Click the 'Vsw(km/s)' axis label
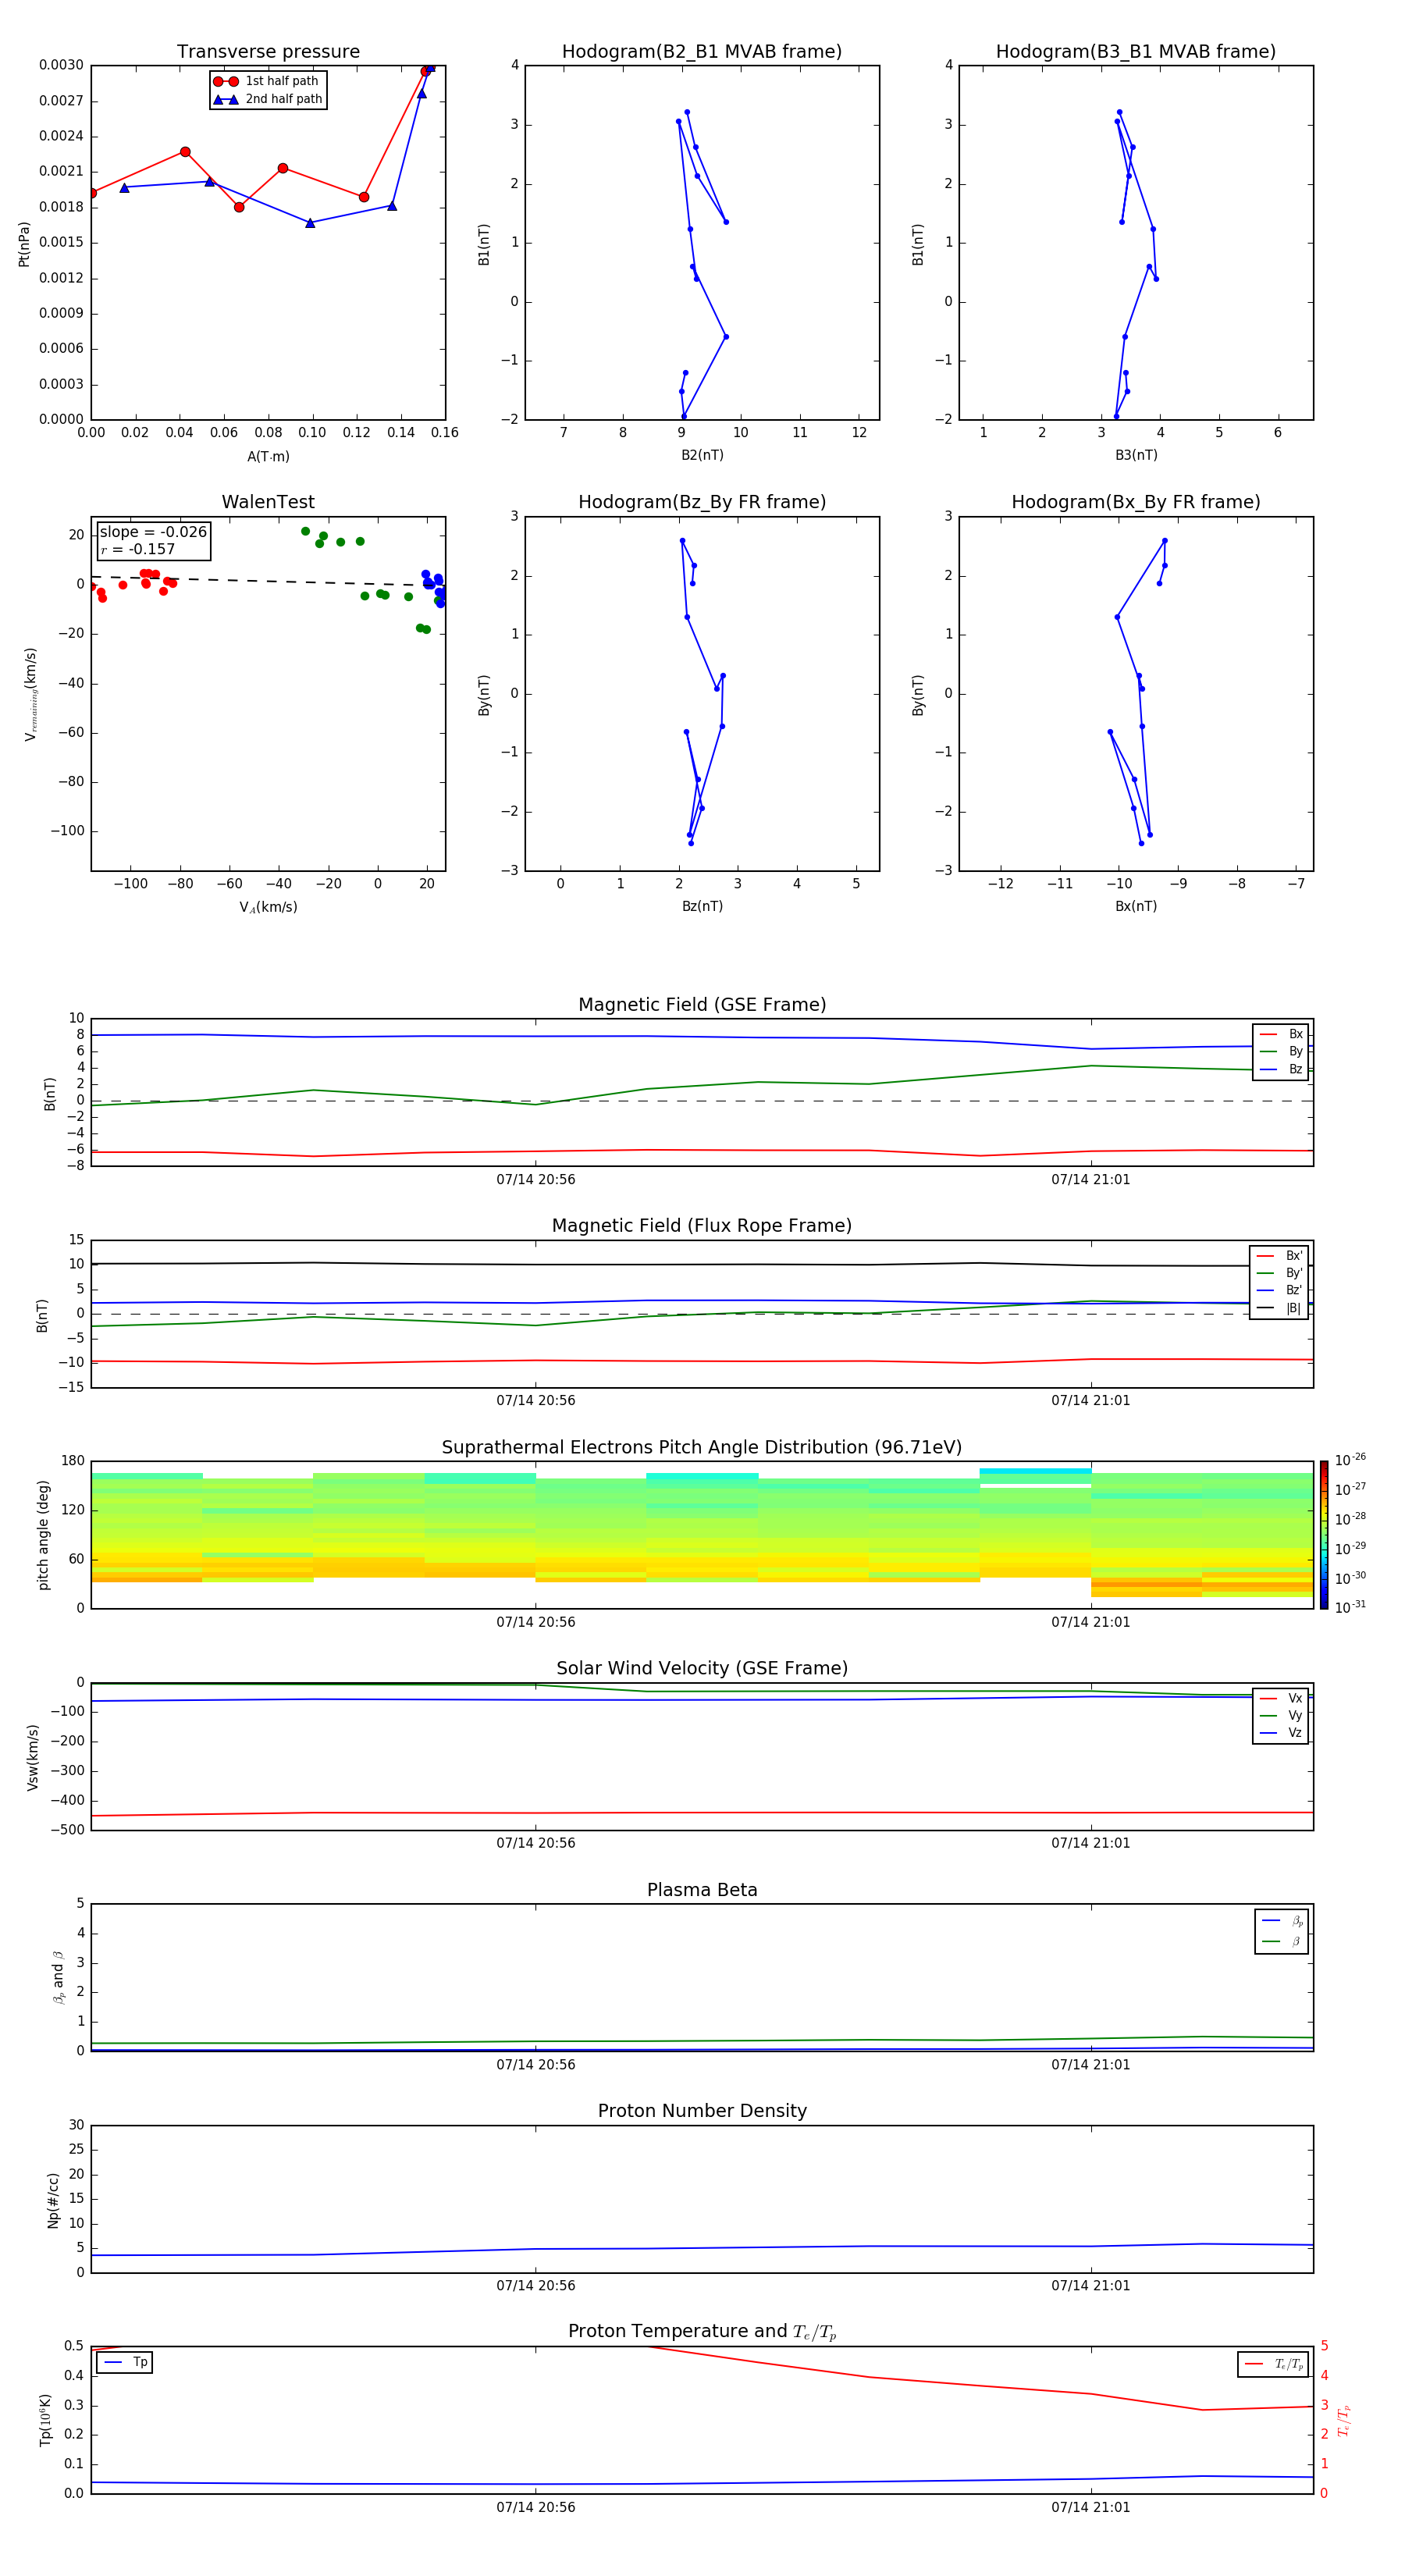The image size is (1405, 2576). [33, 1757]
